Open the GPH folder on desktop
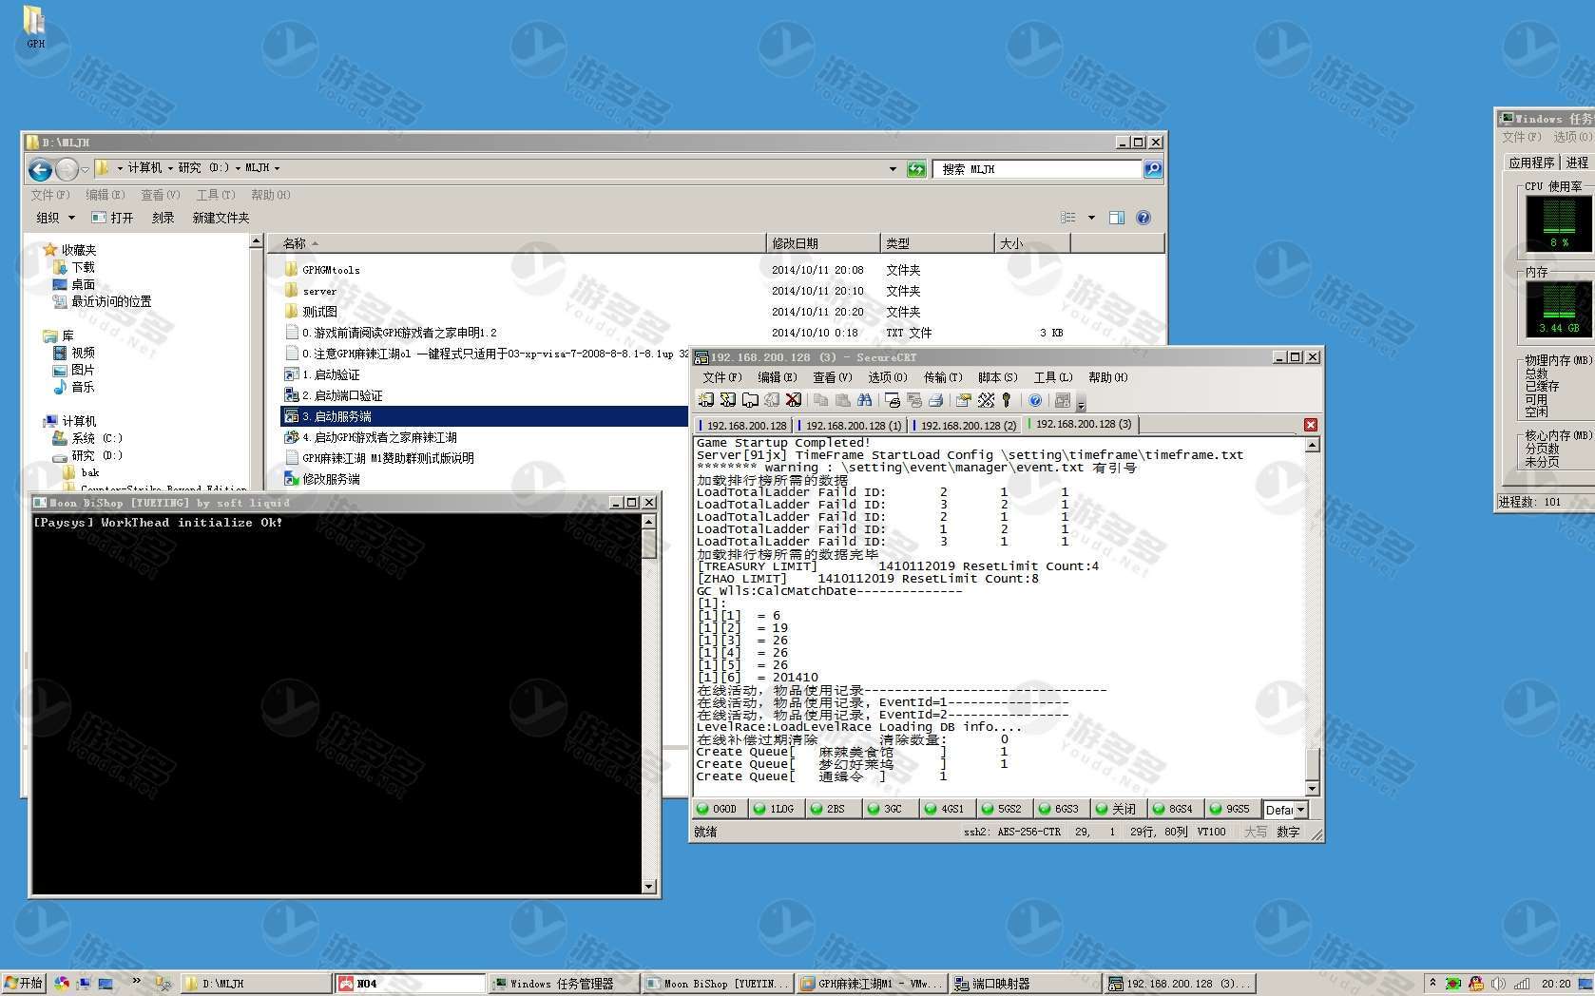1595x996 pixels. (x=35, y=27)
